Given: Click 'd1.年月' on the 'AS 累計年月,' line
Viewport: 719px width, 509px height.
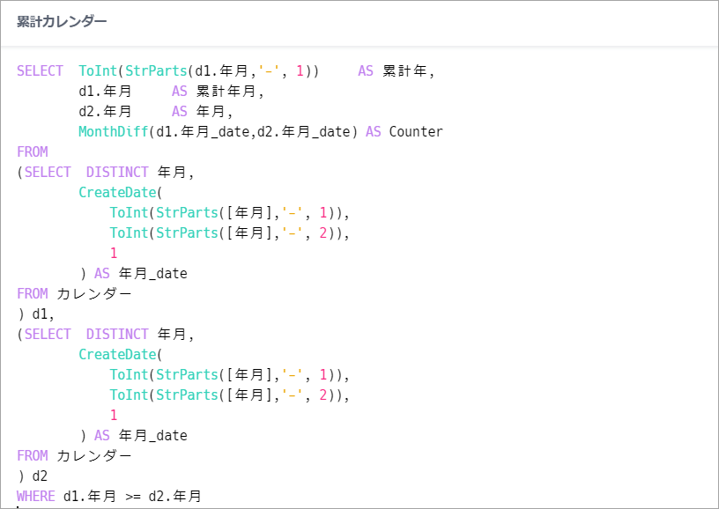Looking at the screenshot, I should (105, 92).
